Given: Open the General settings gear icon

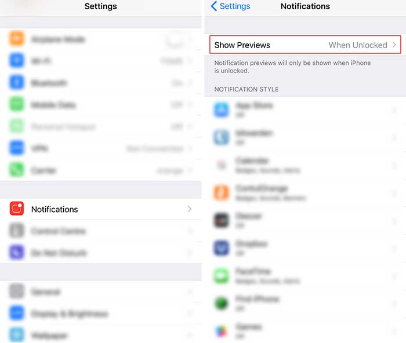Looking at the screenshot, I should (17, 291).
